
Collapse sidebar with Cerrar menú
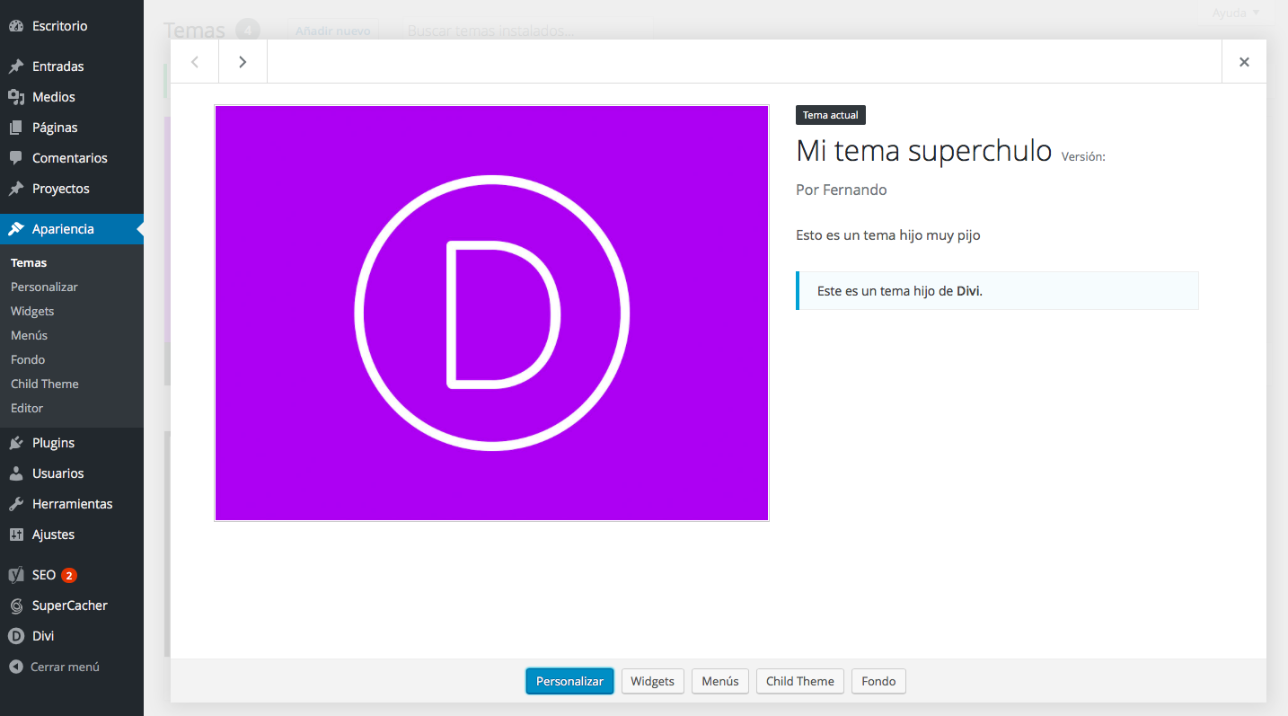click(54, 667)
